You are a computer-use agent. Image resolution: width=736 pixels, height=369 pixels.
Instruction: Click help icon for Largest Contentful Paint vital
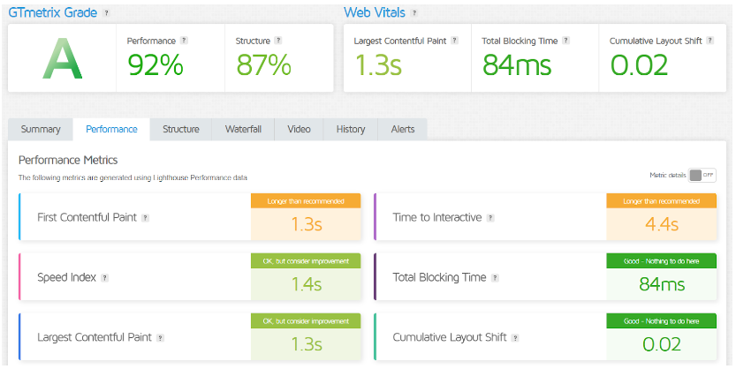(454, 41)
